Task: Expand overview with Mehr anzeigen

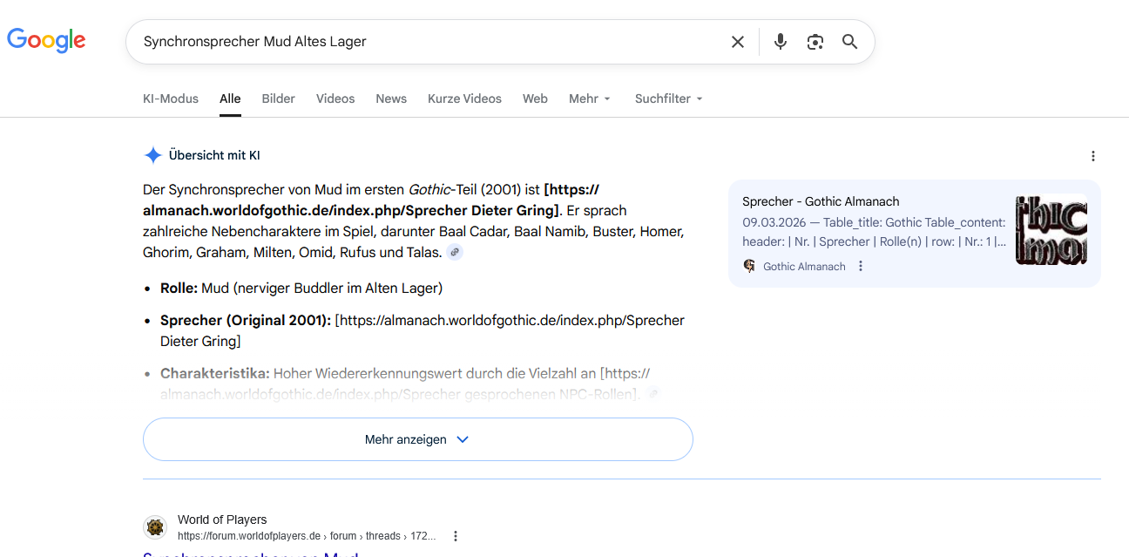Action: 418,439
